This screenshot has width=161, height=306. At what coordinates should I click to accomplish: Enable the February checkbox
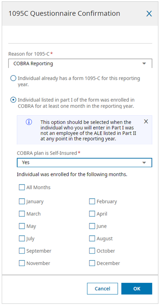coord(92,201)
